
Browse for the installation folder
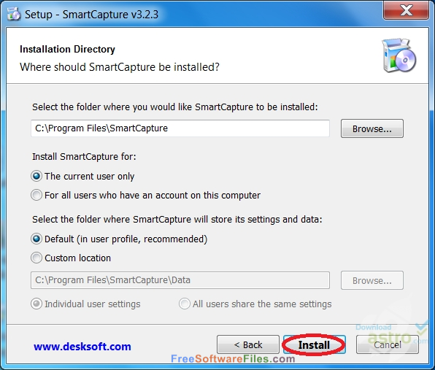(x=372, y=128)
